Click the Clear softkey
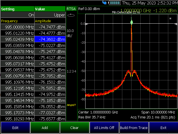This screenshot has width=178, height=134. [x=75, y=128]
